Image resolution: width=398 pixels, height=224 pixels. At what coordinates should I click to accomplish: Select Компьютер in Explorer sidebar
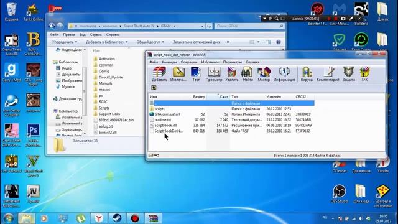tap(68, 111)
